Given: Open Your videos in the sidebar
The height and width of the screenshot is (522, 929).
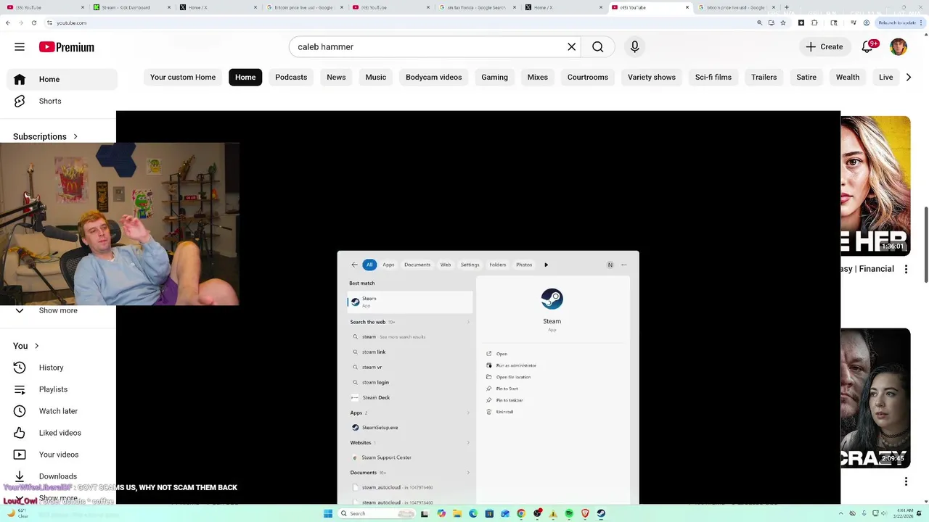Looking at the screenshot, I should pyautogui.click(x=61, y=455).
